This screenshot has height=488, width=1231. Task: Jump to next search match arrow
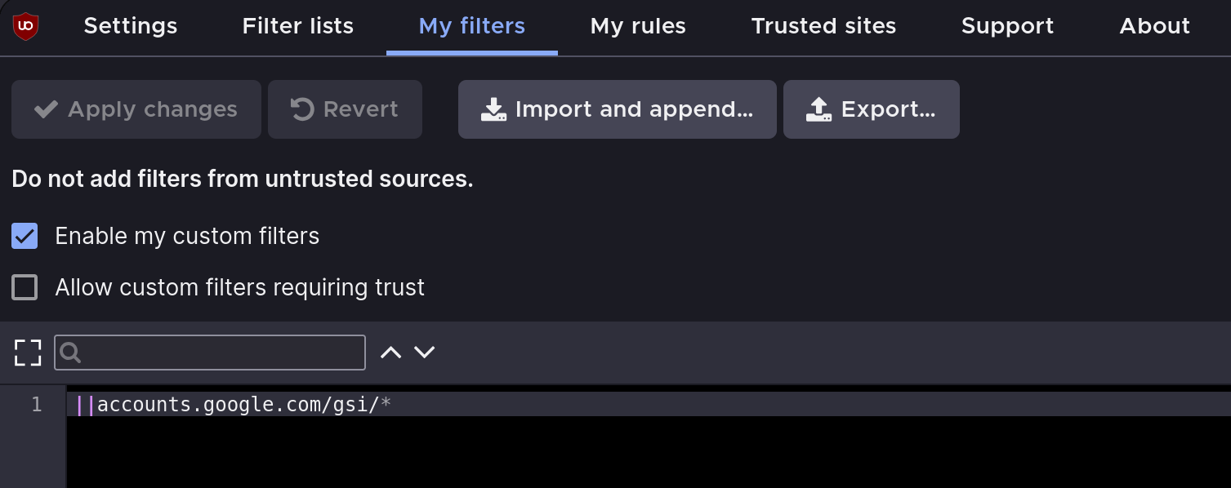pos(425,353)
